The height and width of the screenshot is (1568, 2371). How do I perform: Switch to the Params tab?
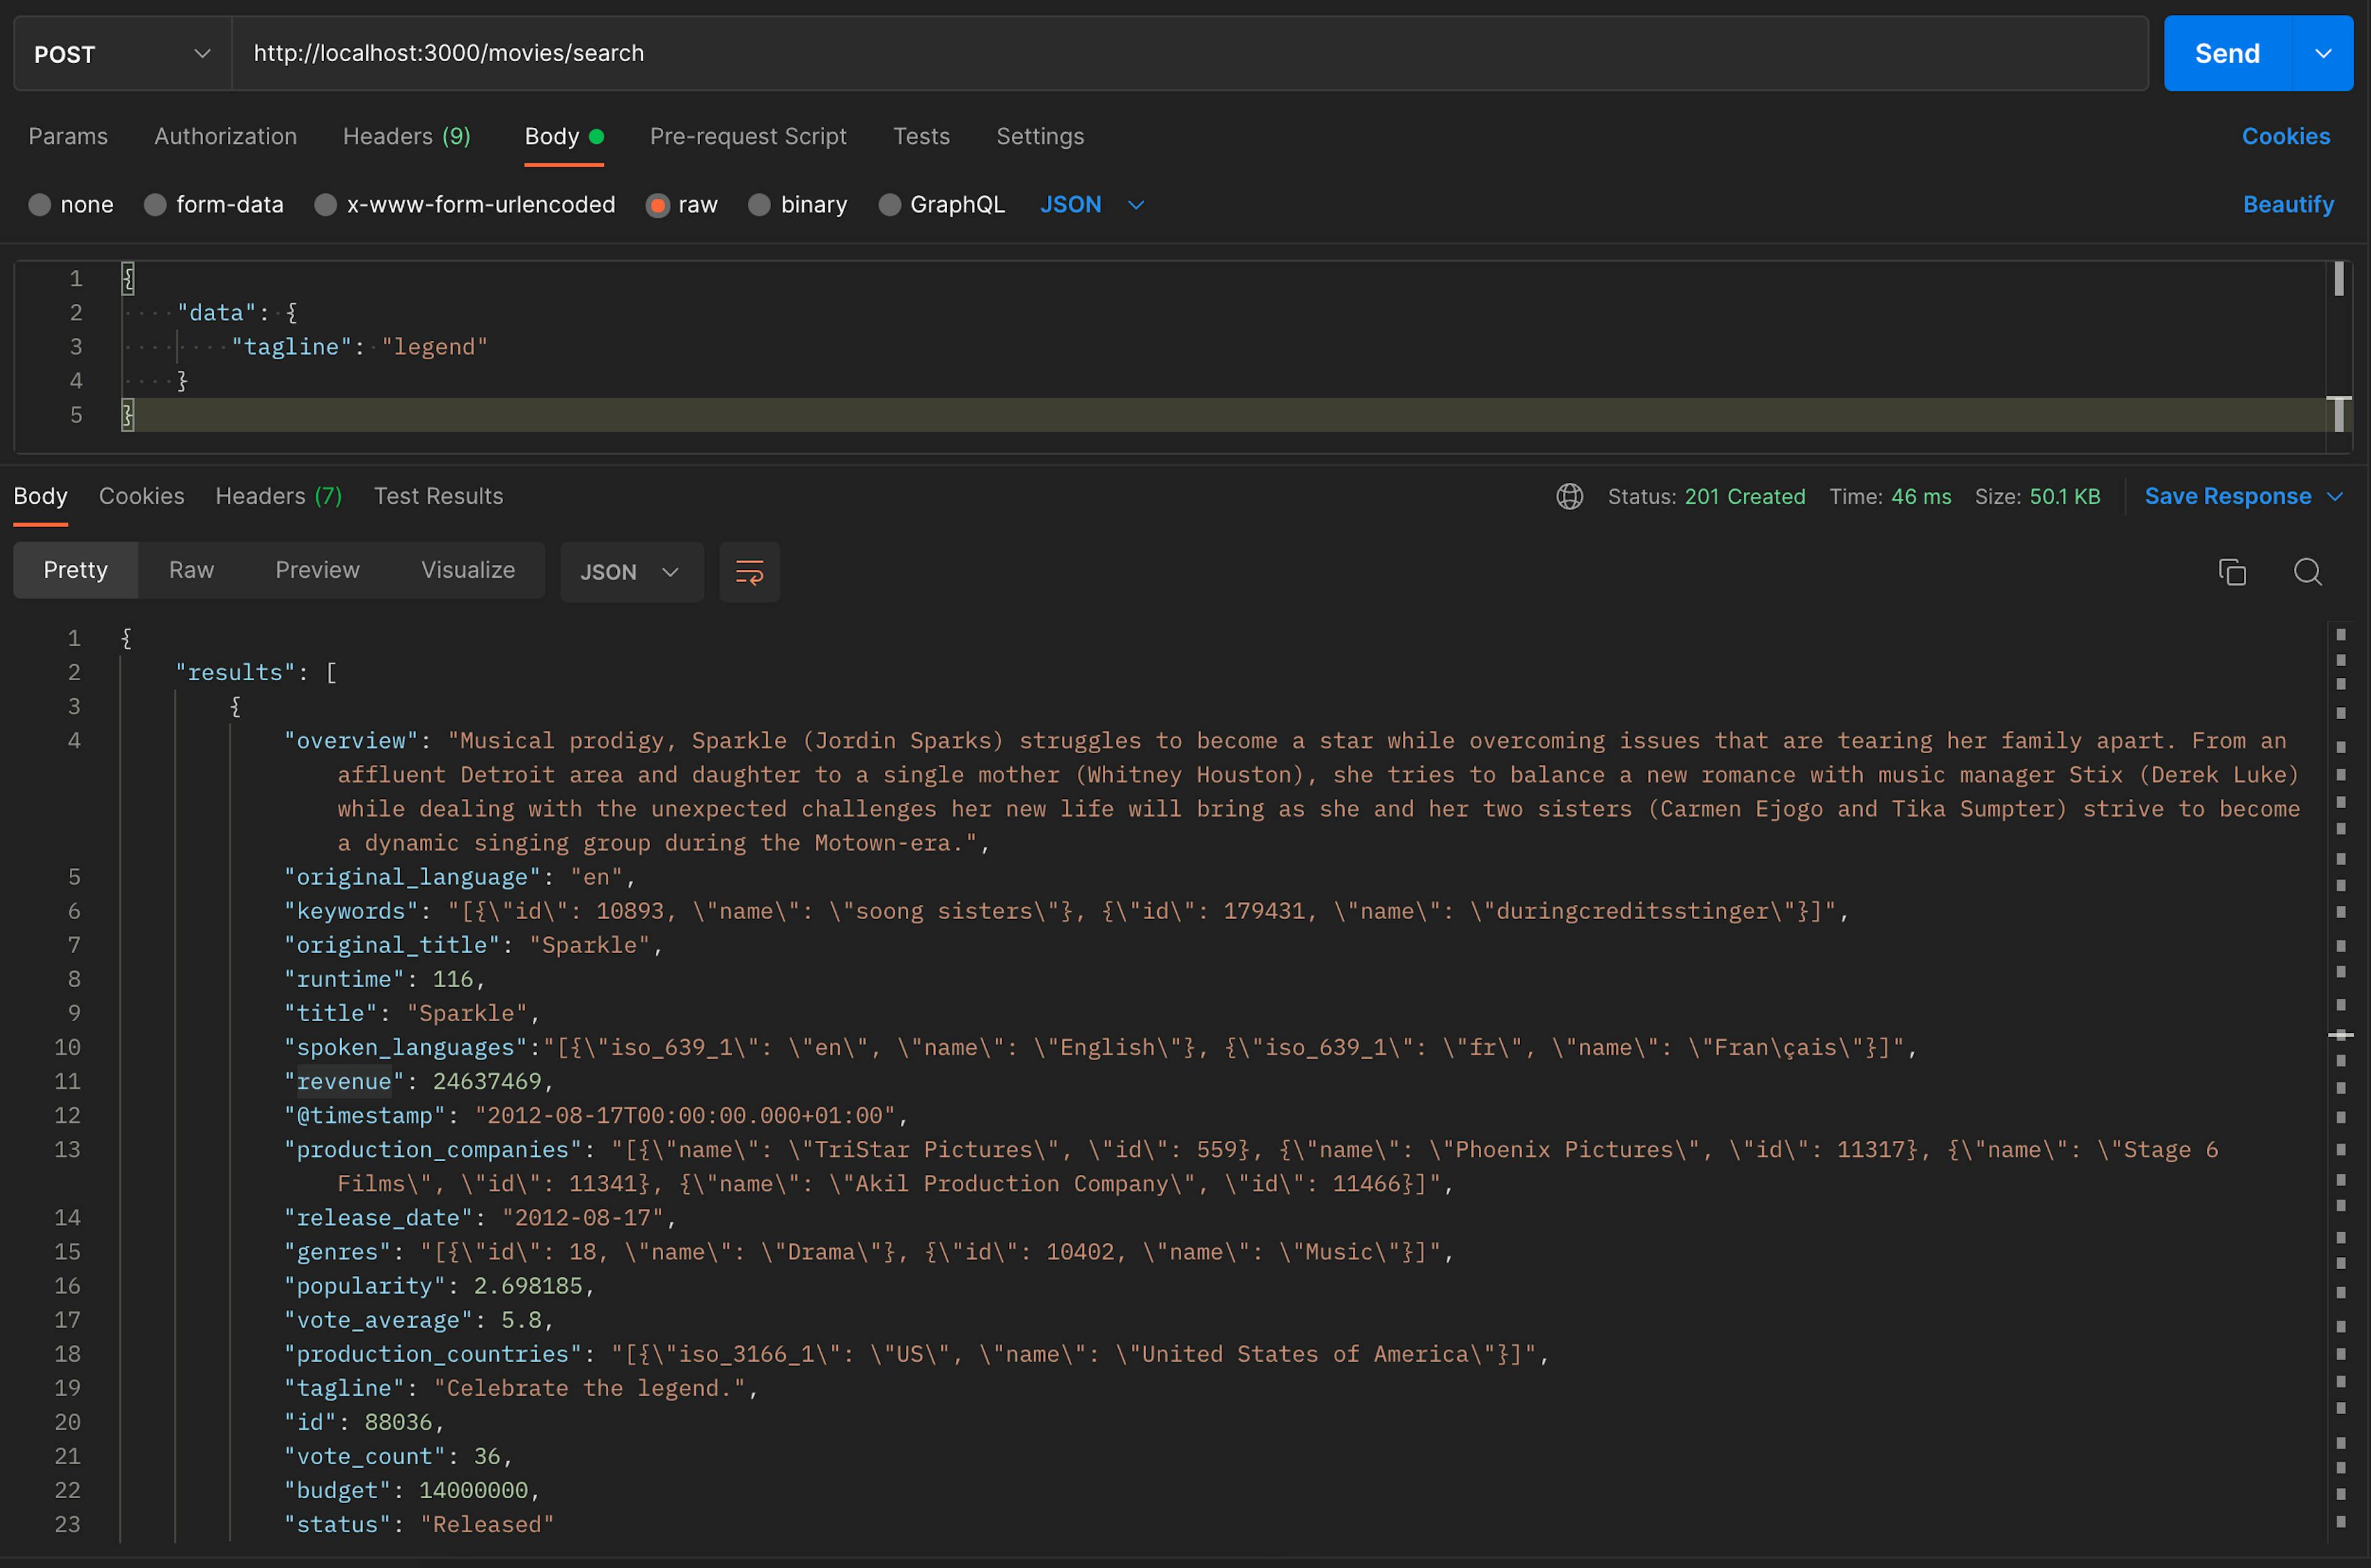click(x=68, y=136)
